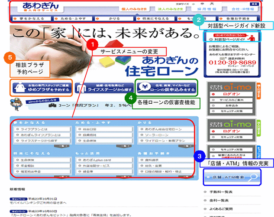Open the 会社・IR情報 tab
Screen dimensions: 274x217
point(243,9)
